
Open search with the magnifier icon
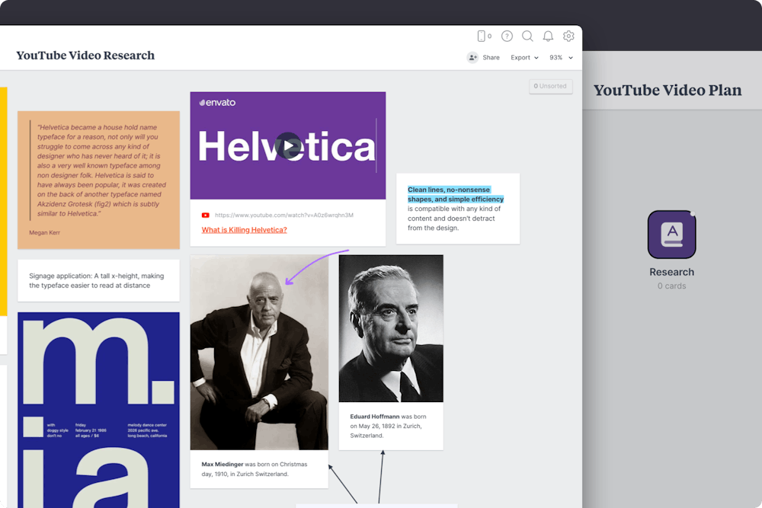tap(527, 36)
